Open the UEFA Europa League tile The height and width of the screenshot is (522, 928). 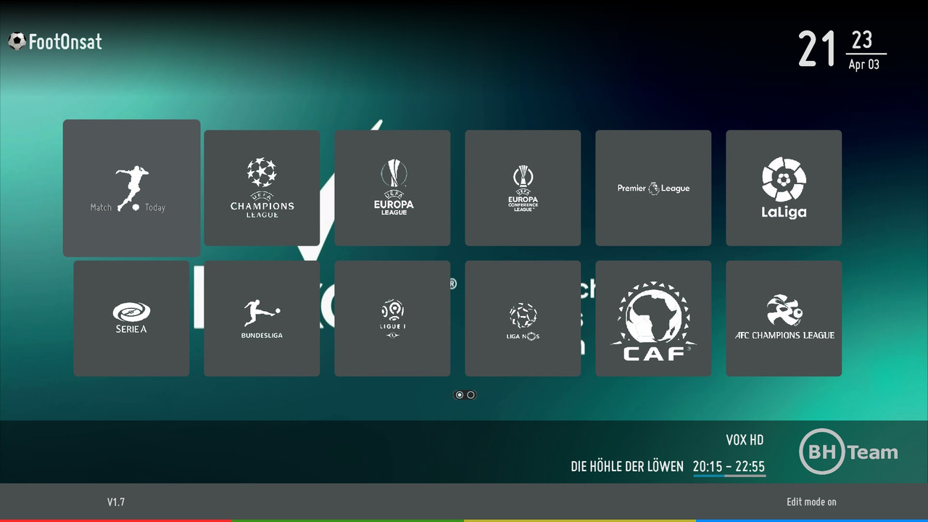pos(392,188)
